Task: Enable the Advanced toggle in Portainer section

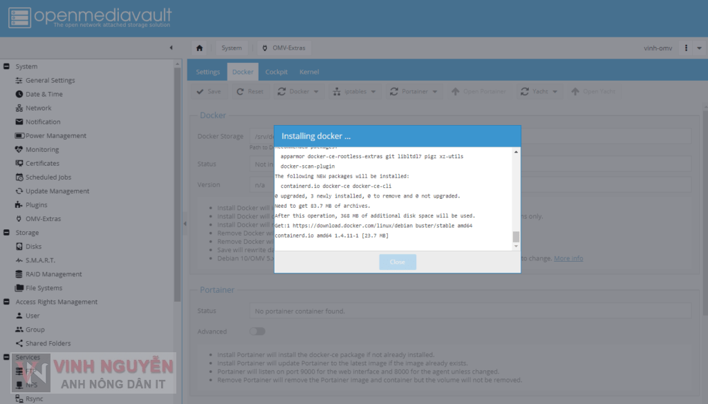Action: coord(257,331)
